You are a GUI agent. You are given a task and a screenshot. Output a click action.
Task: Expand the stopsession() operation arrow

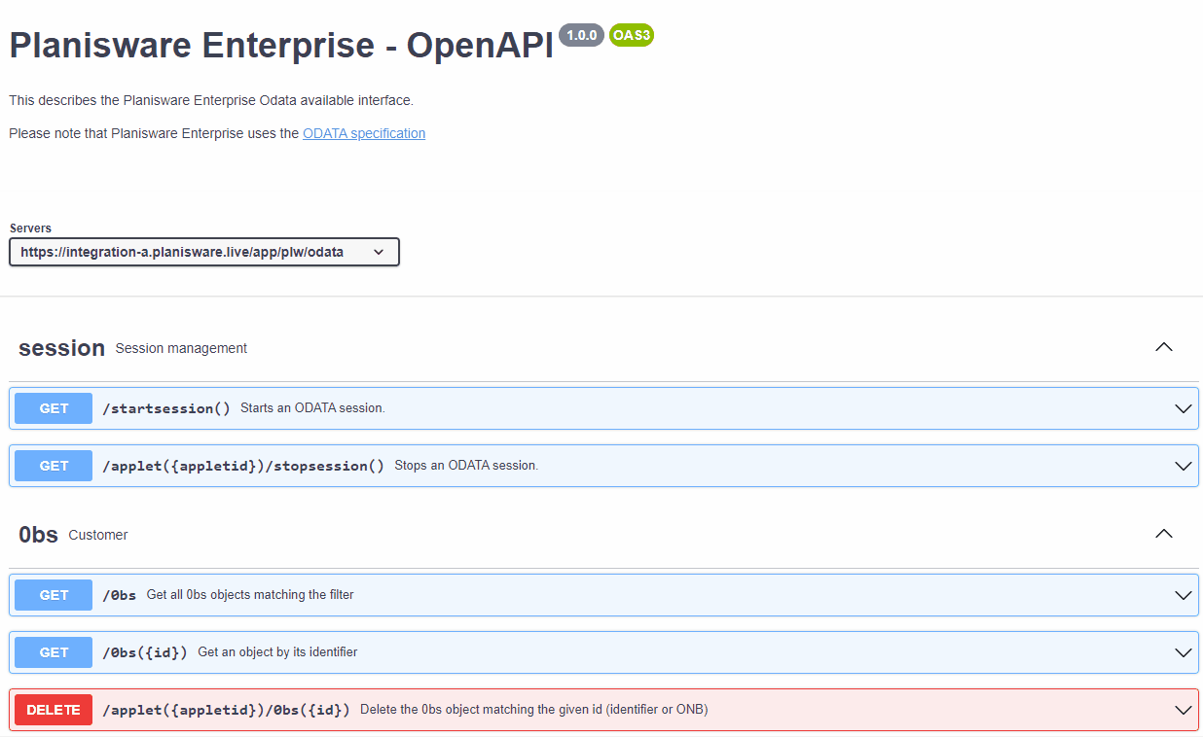click(1184, 466)
